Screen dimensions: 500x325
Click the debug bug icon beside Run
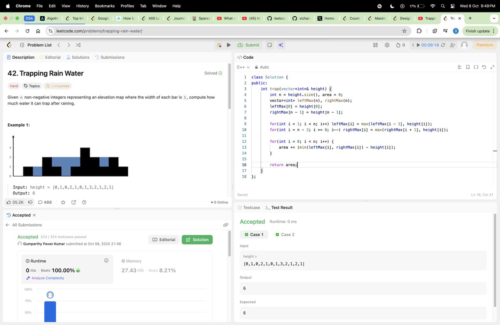(220, 45)
